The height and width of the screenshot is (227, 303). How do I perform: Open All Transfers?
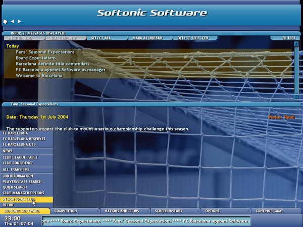[26, 170]
